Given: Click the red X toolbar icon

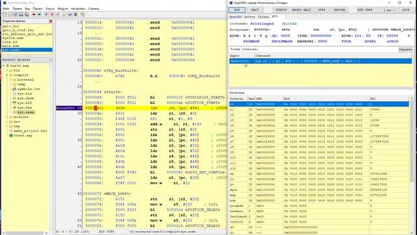Looking at the screenshot, I should pos(52,14).
